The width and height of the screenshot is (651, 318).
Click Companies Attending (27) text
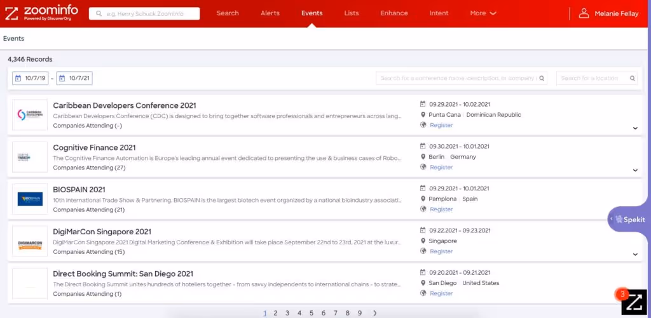point(89,168)
